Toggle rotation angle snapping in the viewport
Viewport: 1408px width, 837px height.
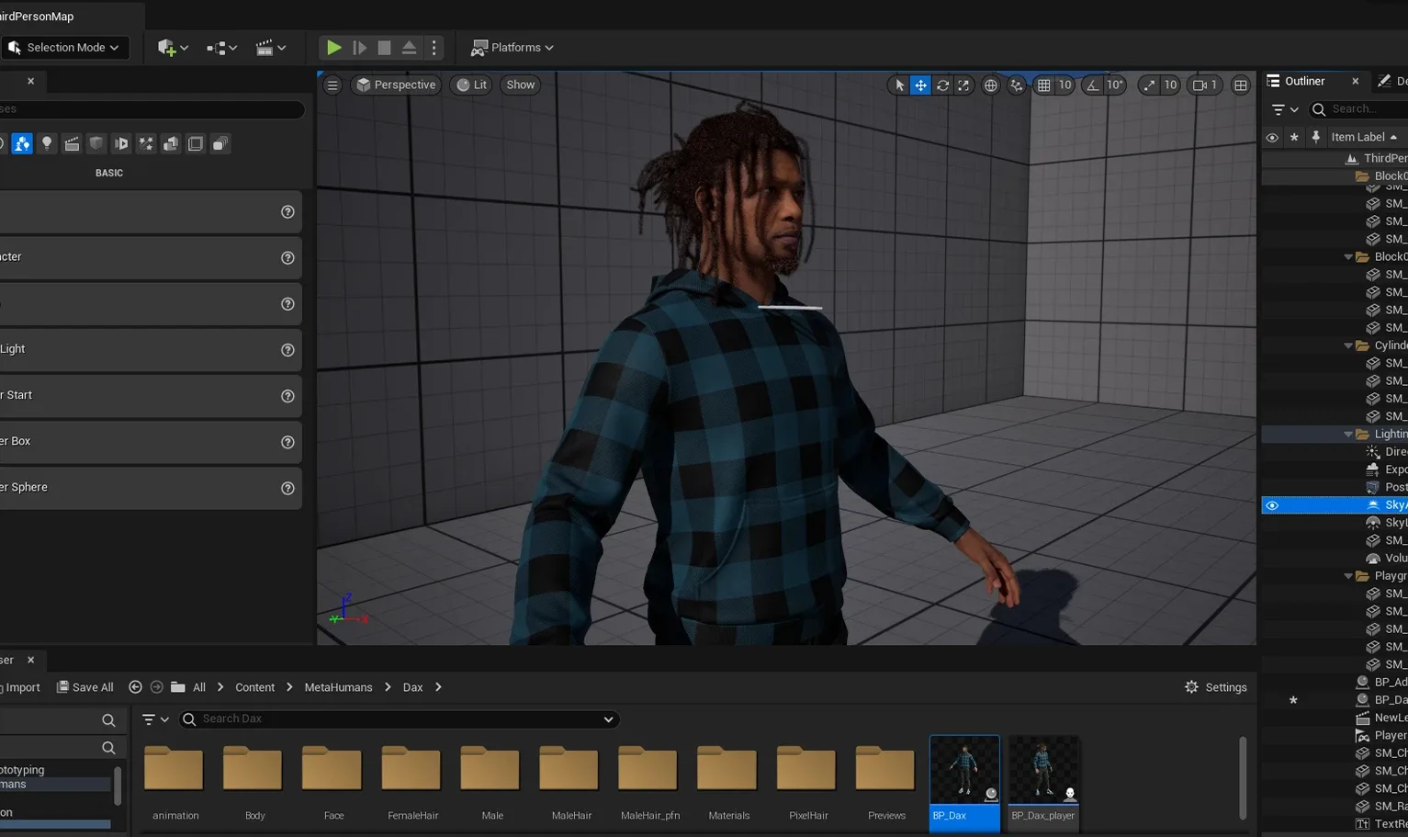click(1093, 85)
